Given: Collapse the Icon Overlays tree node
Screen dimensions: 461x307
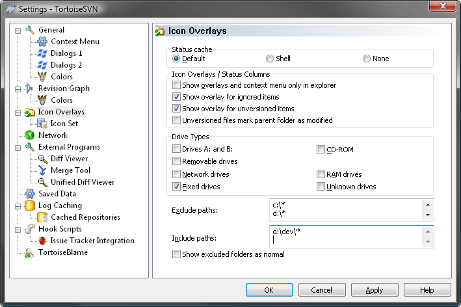Looking at the screenshot, I should coord(18,113).
